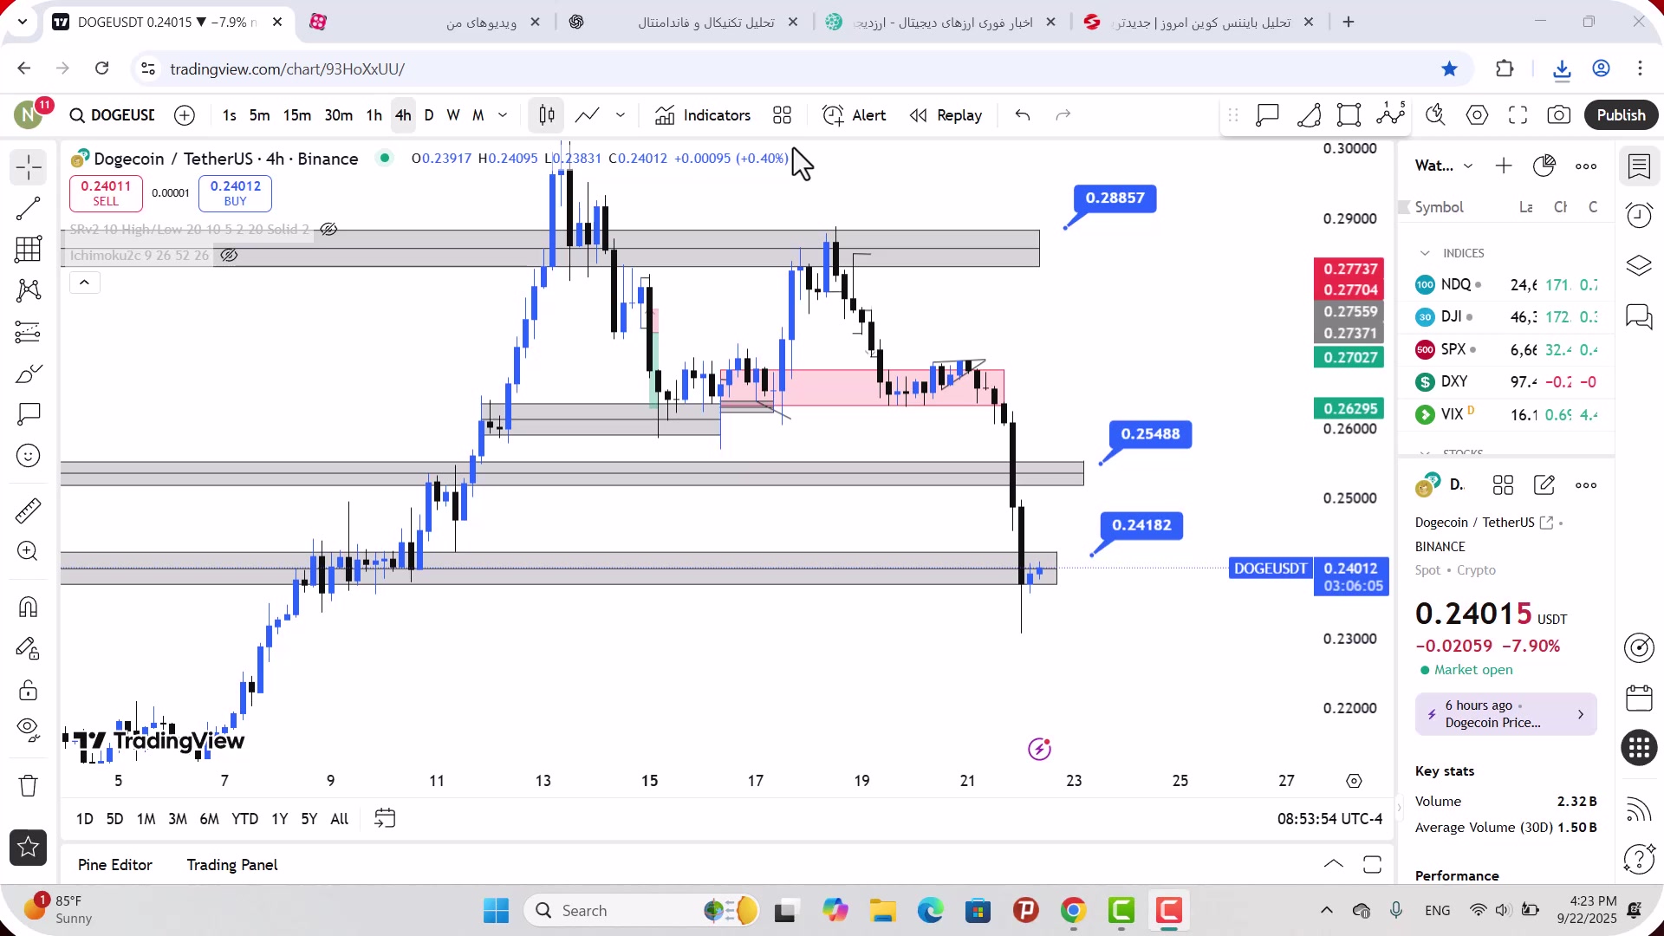Screen dimensions: 1664x936
Task: Select the text annotation tool
Action: tap(28, 414)
